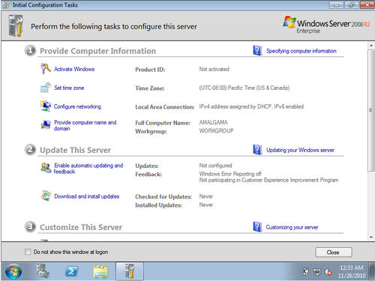Open the Activate Windows link
375x281 pixels.
[x=74, y=69]
